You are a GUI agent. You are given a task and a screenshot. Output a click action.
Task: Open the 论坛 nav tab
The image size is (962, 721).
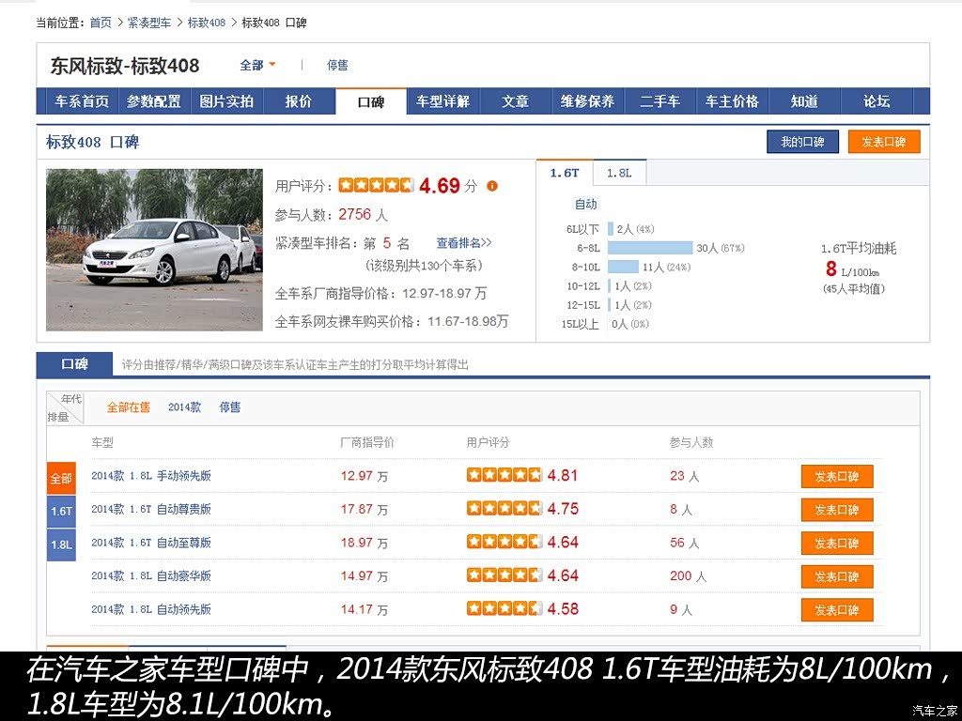pyautogui.click(x=877, y=101)
